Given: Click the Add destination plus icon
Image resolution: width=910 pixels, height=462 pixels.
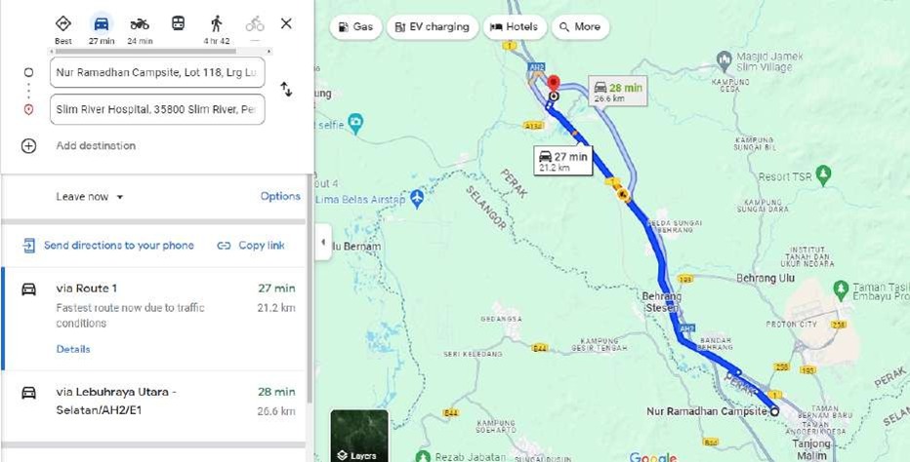Looking at the screenshot, I should click(x=28, y=145).
